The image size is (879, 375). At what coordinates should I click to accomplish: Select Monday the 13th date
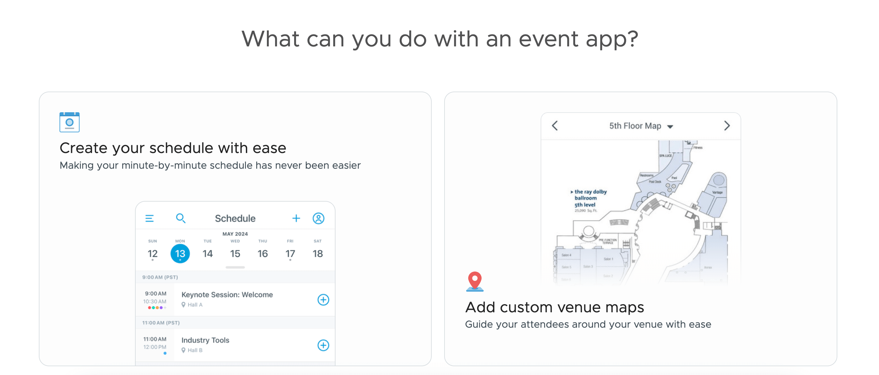pyautogui.click(x=180, y=253)
